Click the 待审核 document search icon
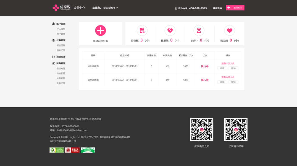This screenshot has height=166, width=297. point(142,30)
